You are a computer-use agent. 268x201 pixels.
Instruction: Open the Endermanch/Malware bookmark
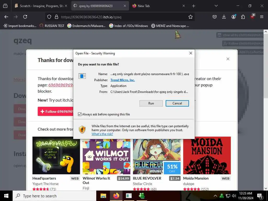coord(86,26)
